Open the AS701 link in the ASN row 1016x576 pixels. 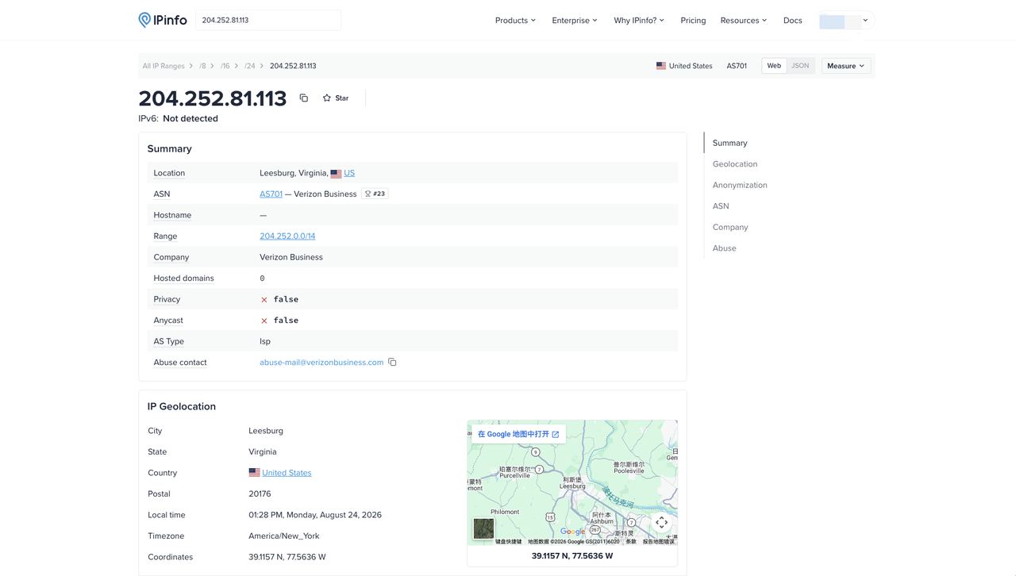[x=271, y=194]
